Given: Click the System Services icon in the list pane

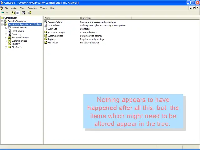Looking at the screenshot, I should pyautogui.click(x=46, y=36).
